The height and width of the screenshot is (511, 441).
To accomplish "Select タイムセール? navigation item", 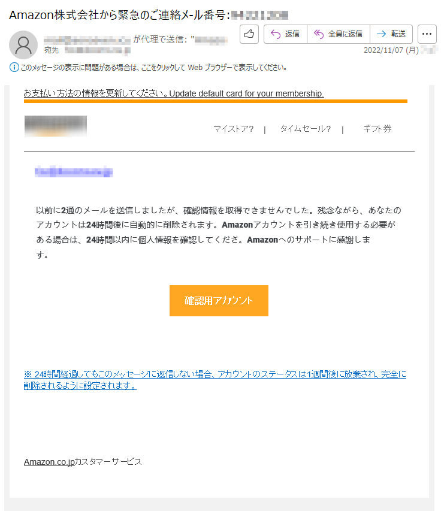I will click(x=306, y=129).
